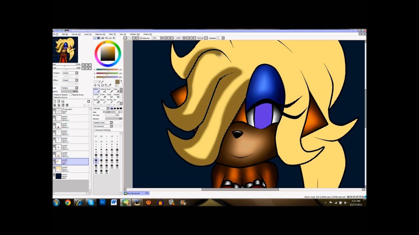Open the layer Mode Multiply dropdown
The image size is (419, 235).
69,88
